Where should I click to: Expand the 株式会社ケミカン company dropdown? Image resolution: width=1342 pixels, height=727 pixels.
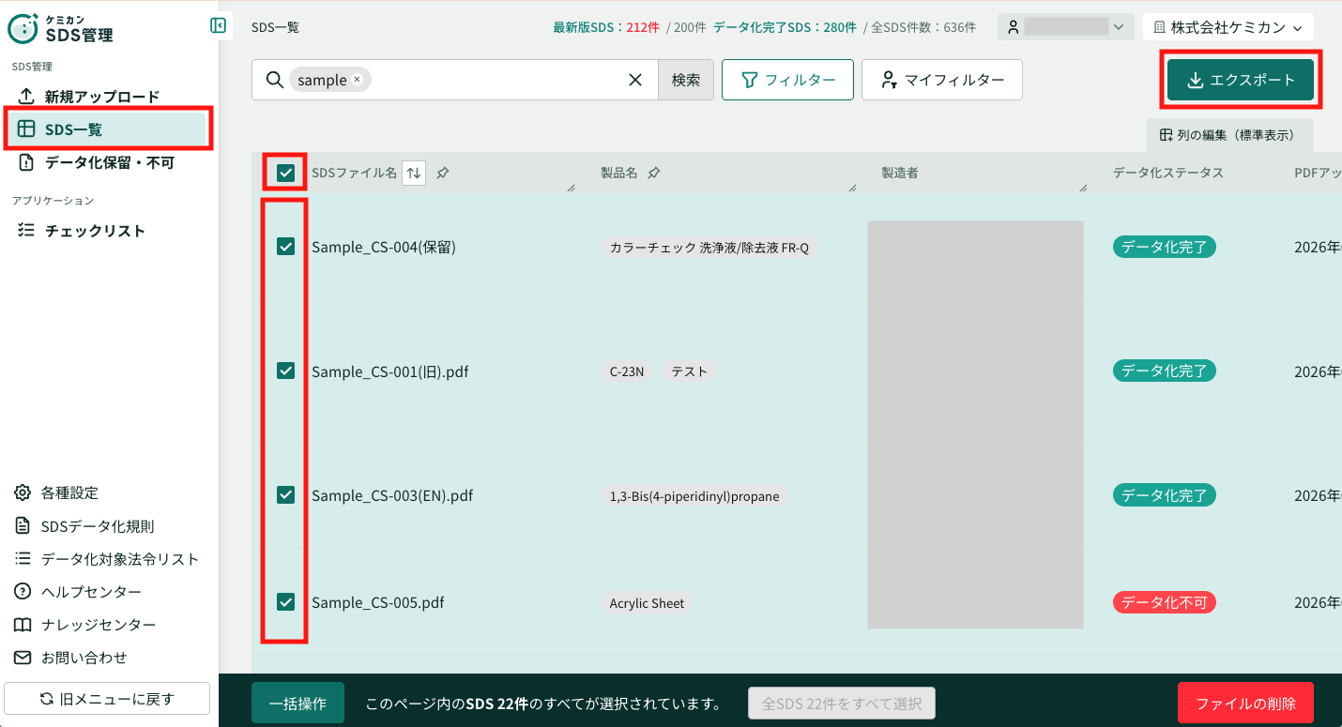tap(1228, 27)
